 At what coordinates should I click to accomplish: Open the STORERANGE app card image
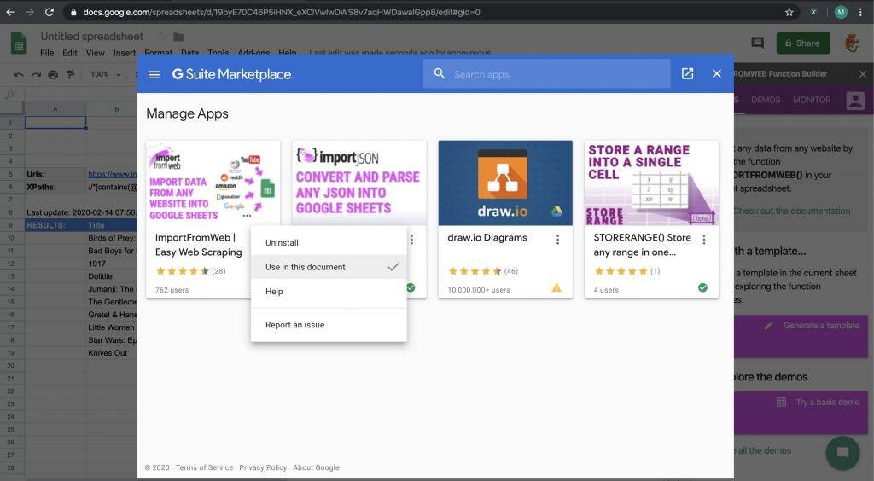(x=651, y=183)
